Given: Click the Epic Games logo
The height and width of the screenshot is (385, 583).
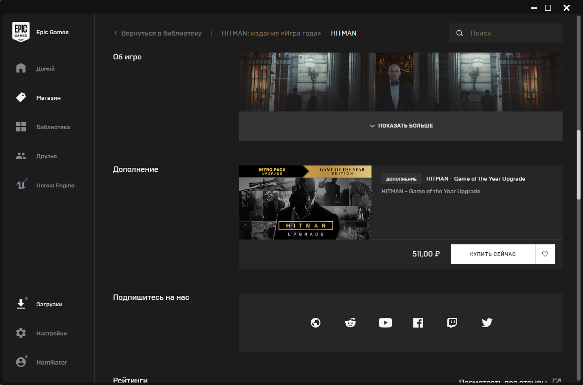Looking at the screenshot, I should (21, 32).
